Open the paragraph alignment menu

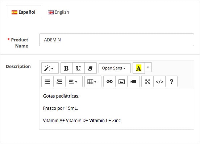(74, 81)
